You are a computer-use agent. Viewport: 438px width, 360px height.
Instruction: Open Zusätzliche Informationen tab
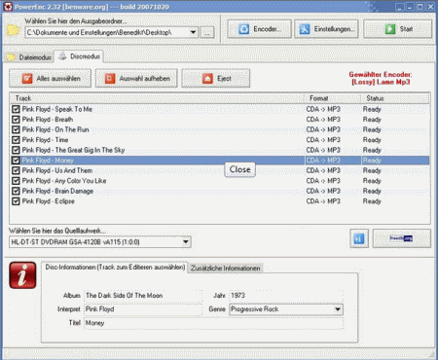[x=226, y=269]
